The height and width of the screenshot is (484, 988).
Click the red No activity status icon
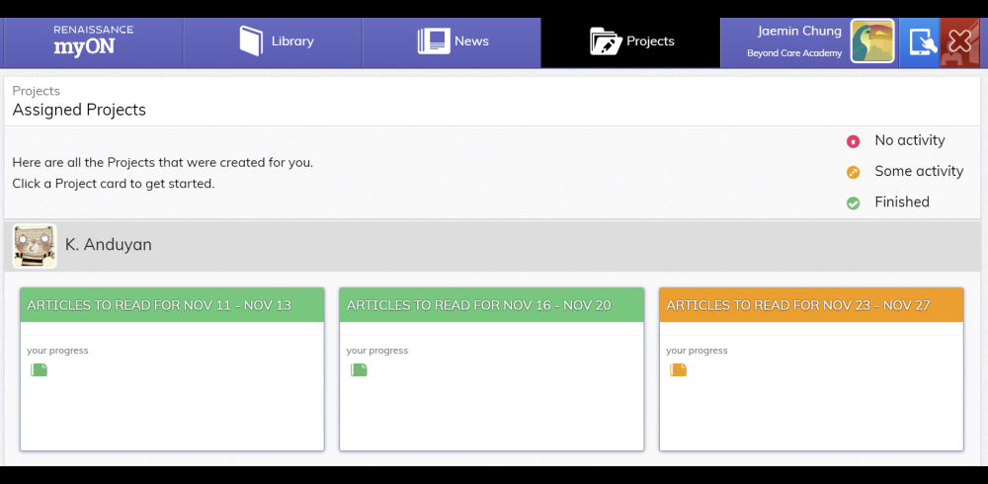coord(854,141)
